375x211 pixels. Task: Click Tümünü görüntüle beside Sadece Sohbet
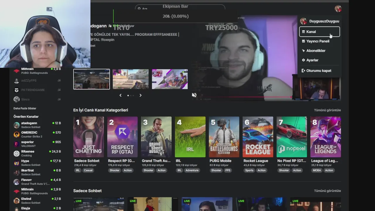(x=327, y=191)
